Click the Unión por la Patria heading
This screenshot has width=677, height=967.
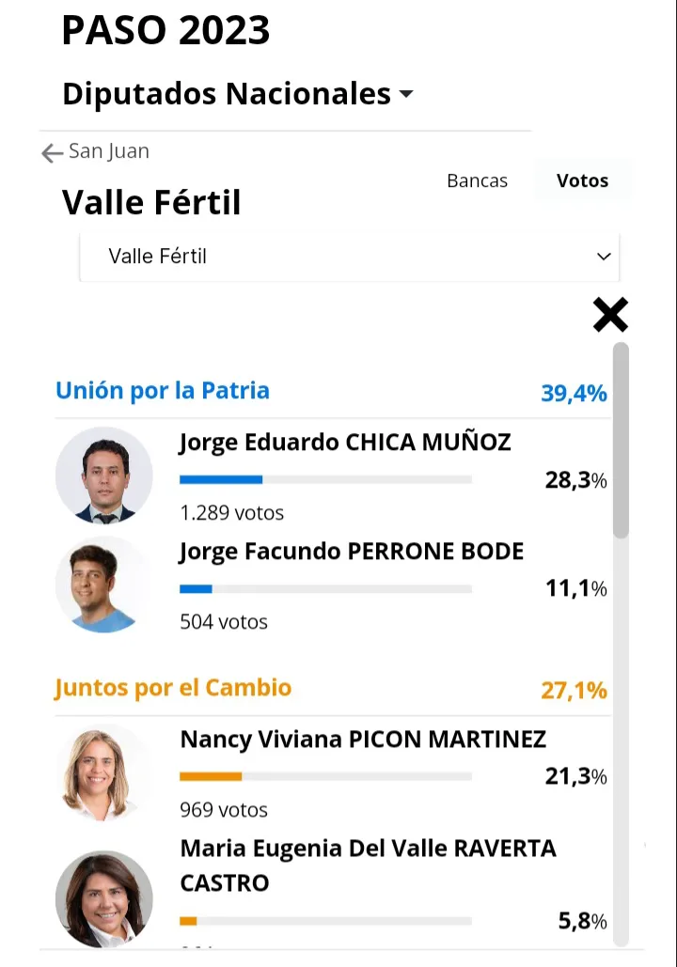[163, 391]
